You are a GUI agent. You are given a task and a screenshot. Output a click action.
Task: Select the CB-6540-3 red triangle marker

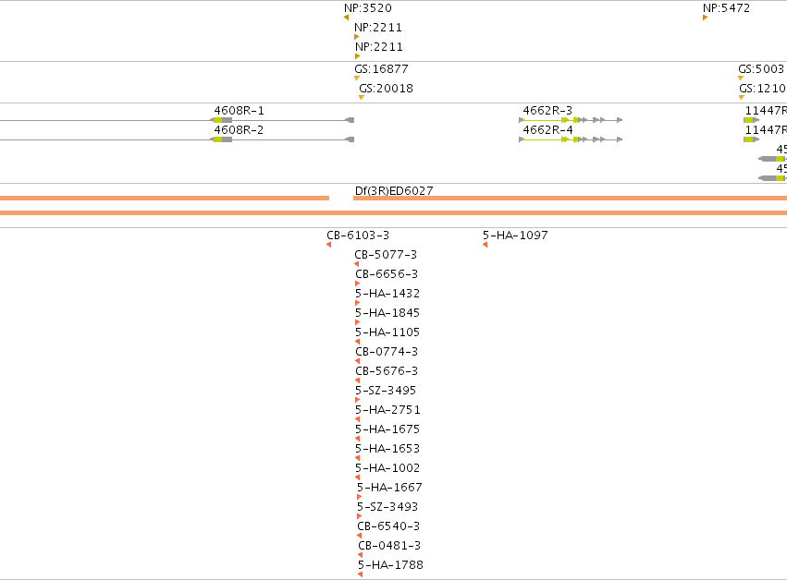click(360, 536)
